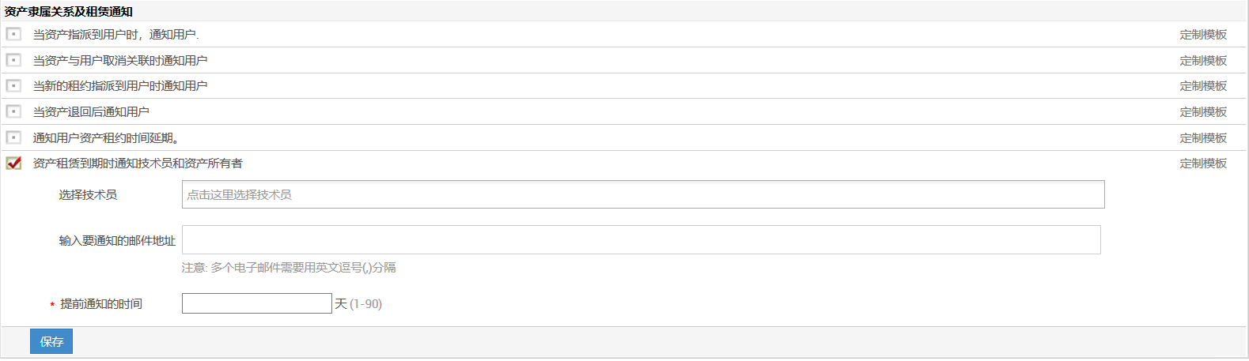Viewport: 1249px width, 361px height.
Task: Check 当资产与用户取消关联时通知用户 option
Action: tap(13, 60)
